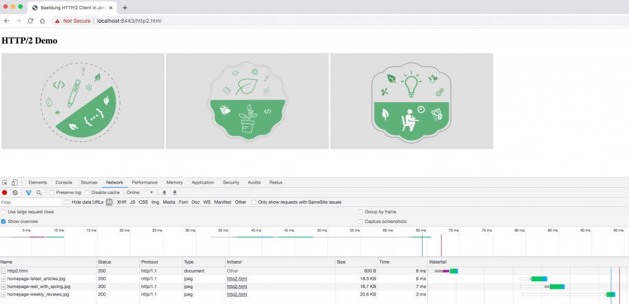Click the browser Back arrow
Image resolution: width=629 pixels, height=304 pixels.
pos(6,21)
